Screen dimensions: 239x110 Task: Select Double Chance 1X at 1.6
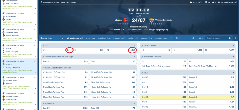156,50
